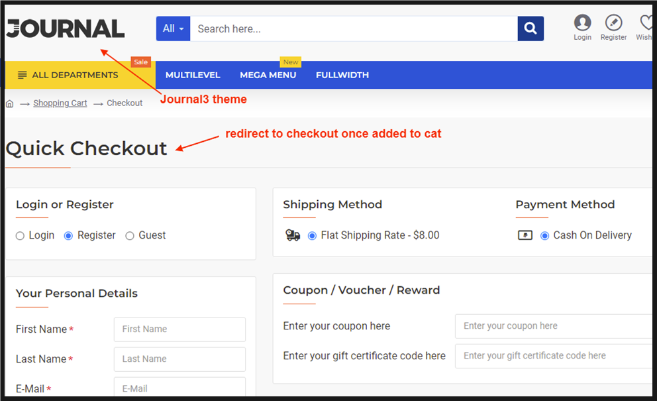Click the shipping truck icon

[292, 235]
